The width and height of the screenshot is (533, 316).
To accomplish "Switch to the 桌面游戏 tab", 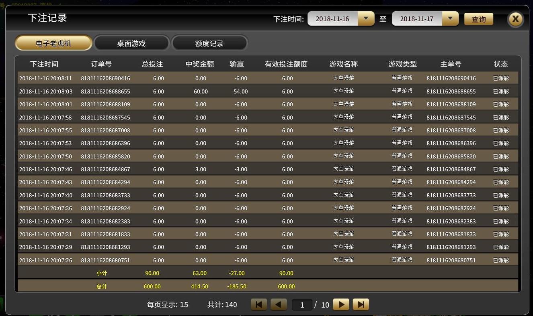I will tap(131, 43).
